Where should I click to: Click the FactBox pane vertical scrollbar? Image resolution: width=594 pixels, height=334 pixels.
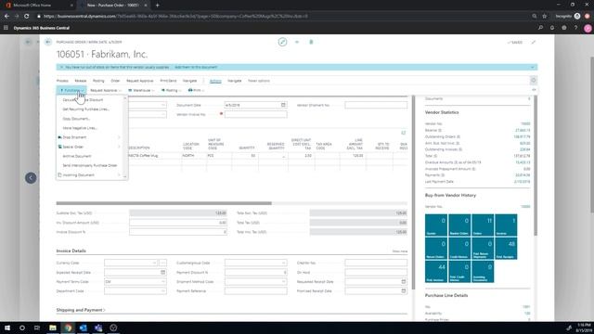tap(536, 166)
